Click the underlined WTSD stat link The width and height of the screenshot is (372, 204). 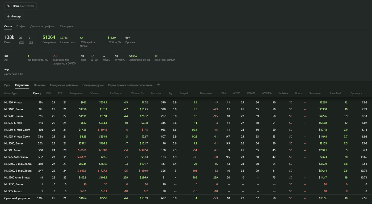94,60
